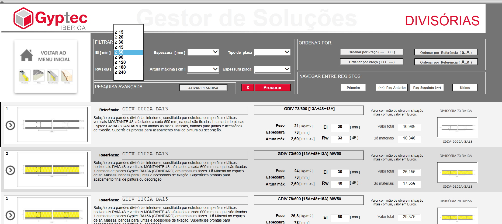This screenshot has width=502, height=224.
Task: Go back with (<<) Pag Anterior
Action: pos(392,87)
